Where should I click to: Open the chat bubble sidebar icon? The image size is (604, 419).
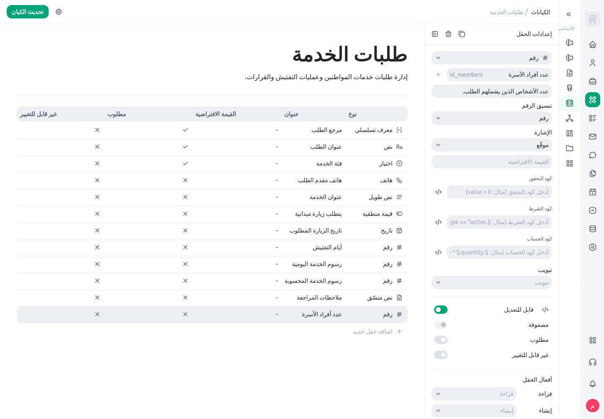[593, 155]
